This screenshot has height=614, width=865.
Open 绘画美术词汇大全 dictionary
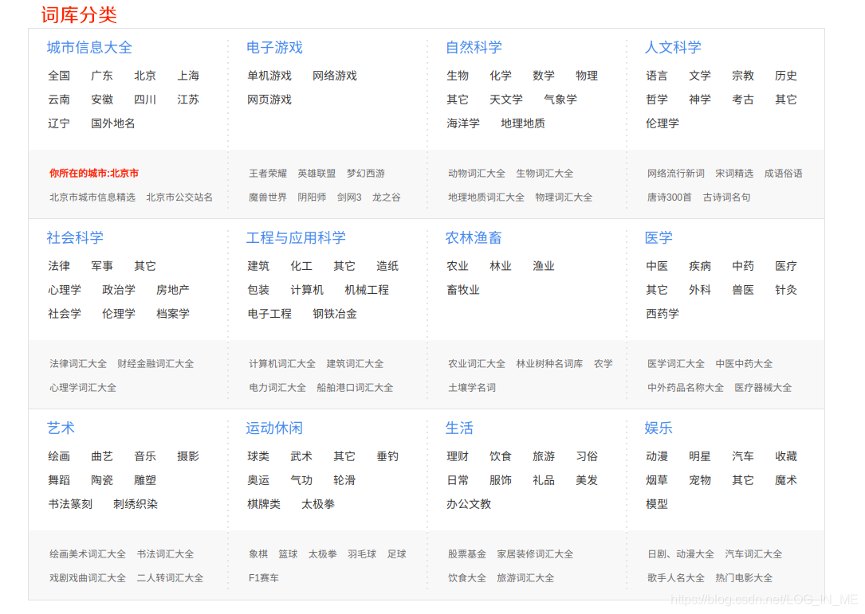(88, 554)
